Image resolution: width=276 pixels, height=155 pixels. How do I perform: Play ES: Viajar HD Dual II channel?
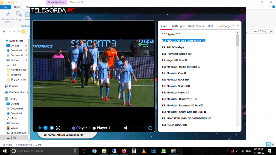pyautogui.click(x=175, y=60)
